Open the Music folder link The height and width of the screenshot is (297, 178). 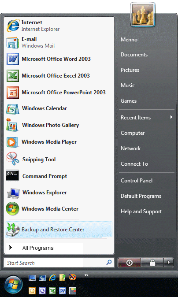click(x=128, y=85)
